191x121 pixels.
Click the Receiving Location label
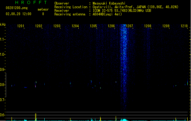tap(71, 7)
